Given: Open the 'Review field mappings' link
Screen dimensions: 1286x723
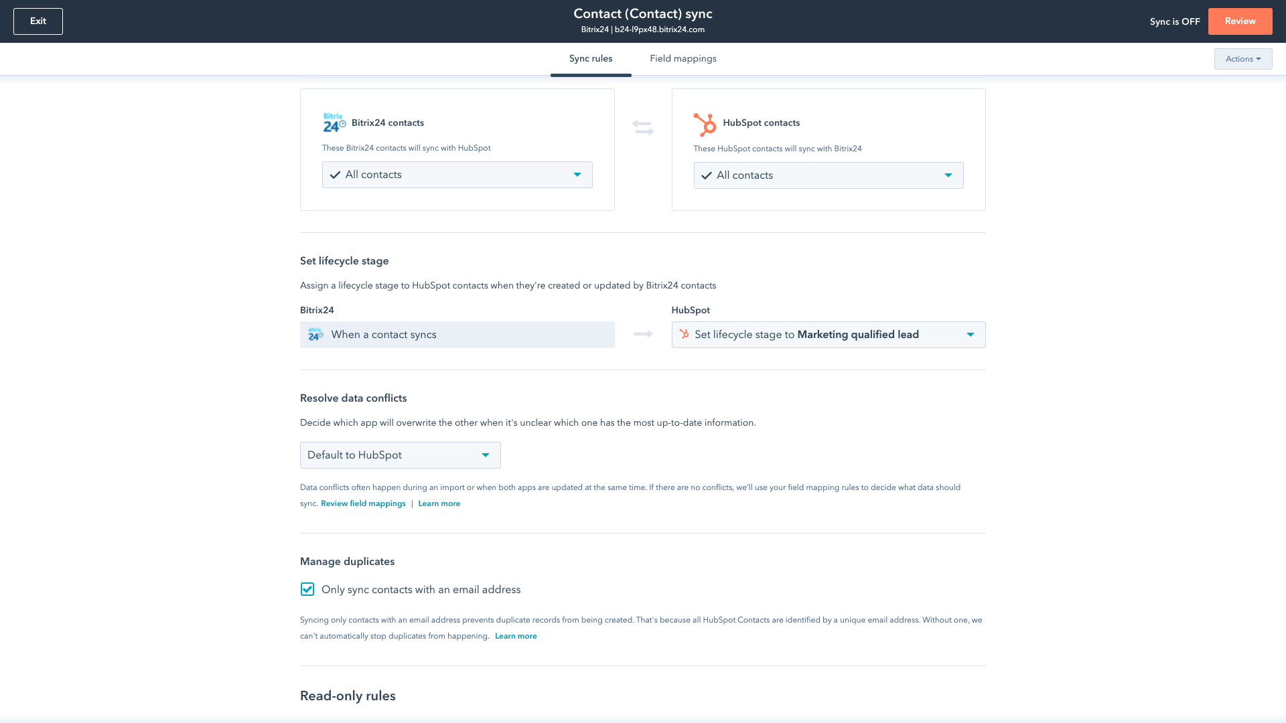Looking at the screenshot, I should [362, 503].
